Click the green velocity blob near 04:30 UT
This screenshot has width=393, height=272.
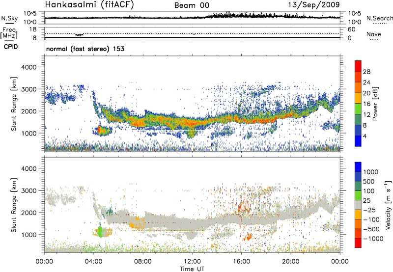click(100, 231)
